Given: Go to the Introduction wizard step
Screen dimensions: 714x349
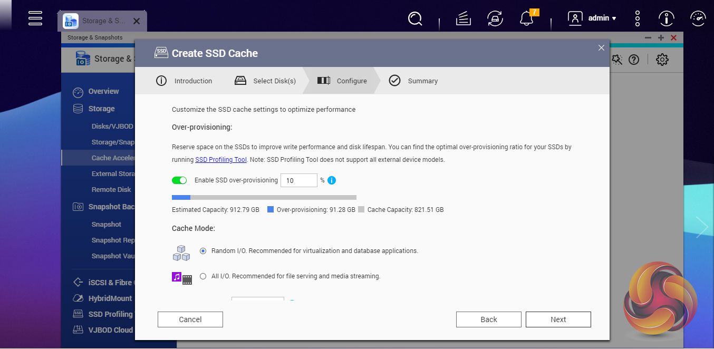Looking at the screenshot, I should point(184,81).
